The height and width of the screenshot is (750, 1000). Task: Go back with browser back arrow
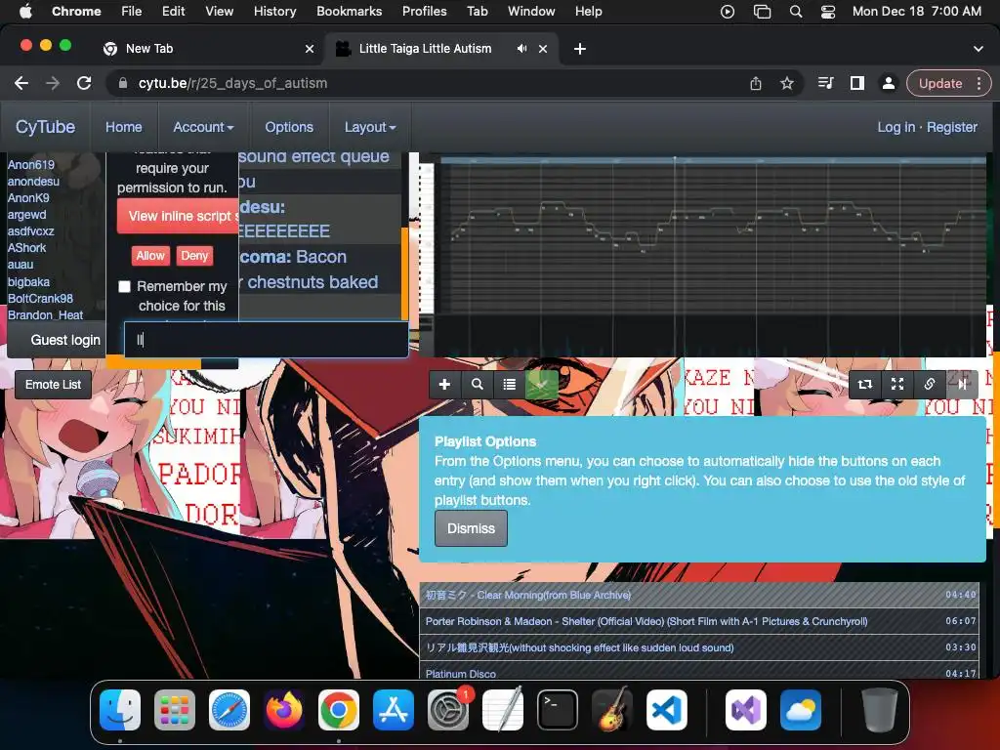point(21,83)
